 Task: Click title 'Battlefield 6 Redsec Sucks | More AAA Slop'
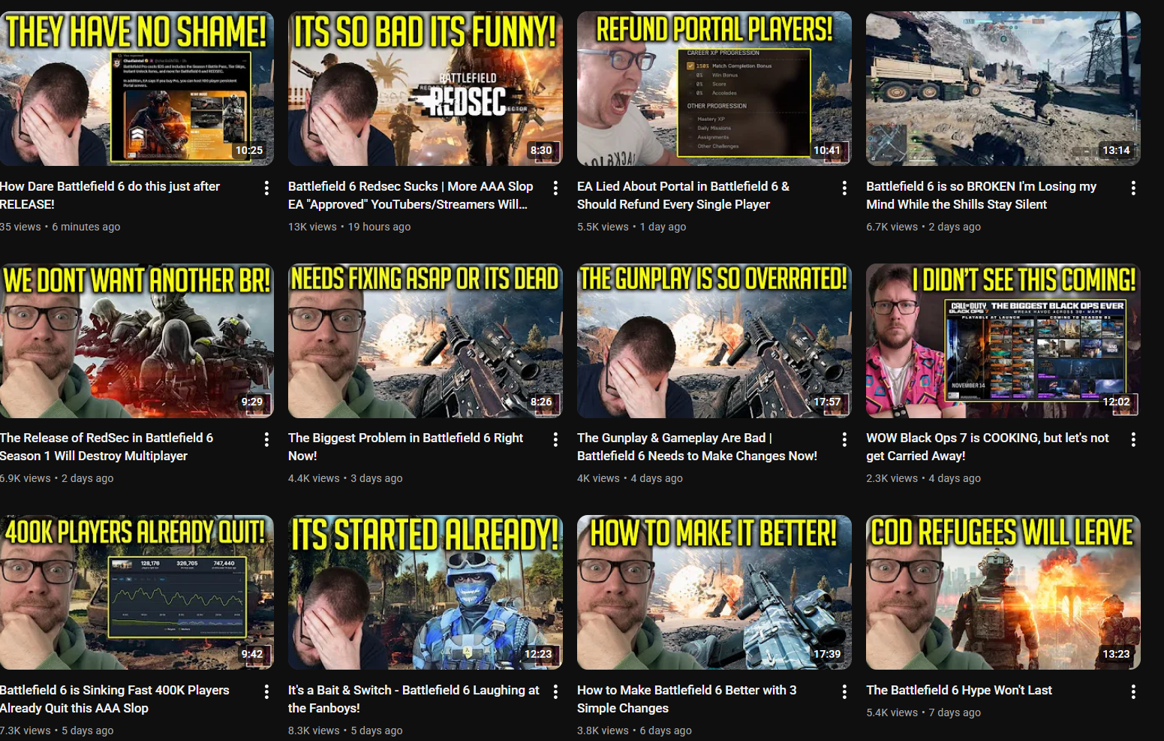point(411,195)
